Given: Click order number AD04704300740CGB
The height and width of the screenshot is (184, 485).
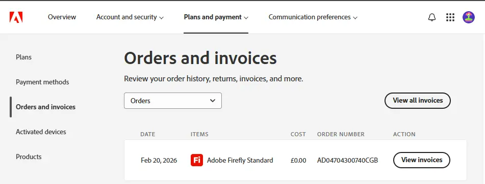Looking at the screenshot, I should pos(347,160).
